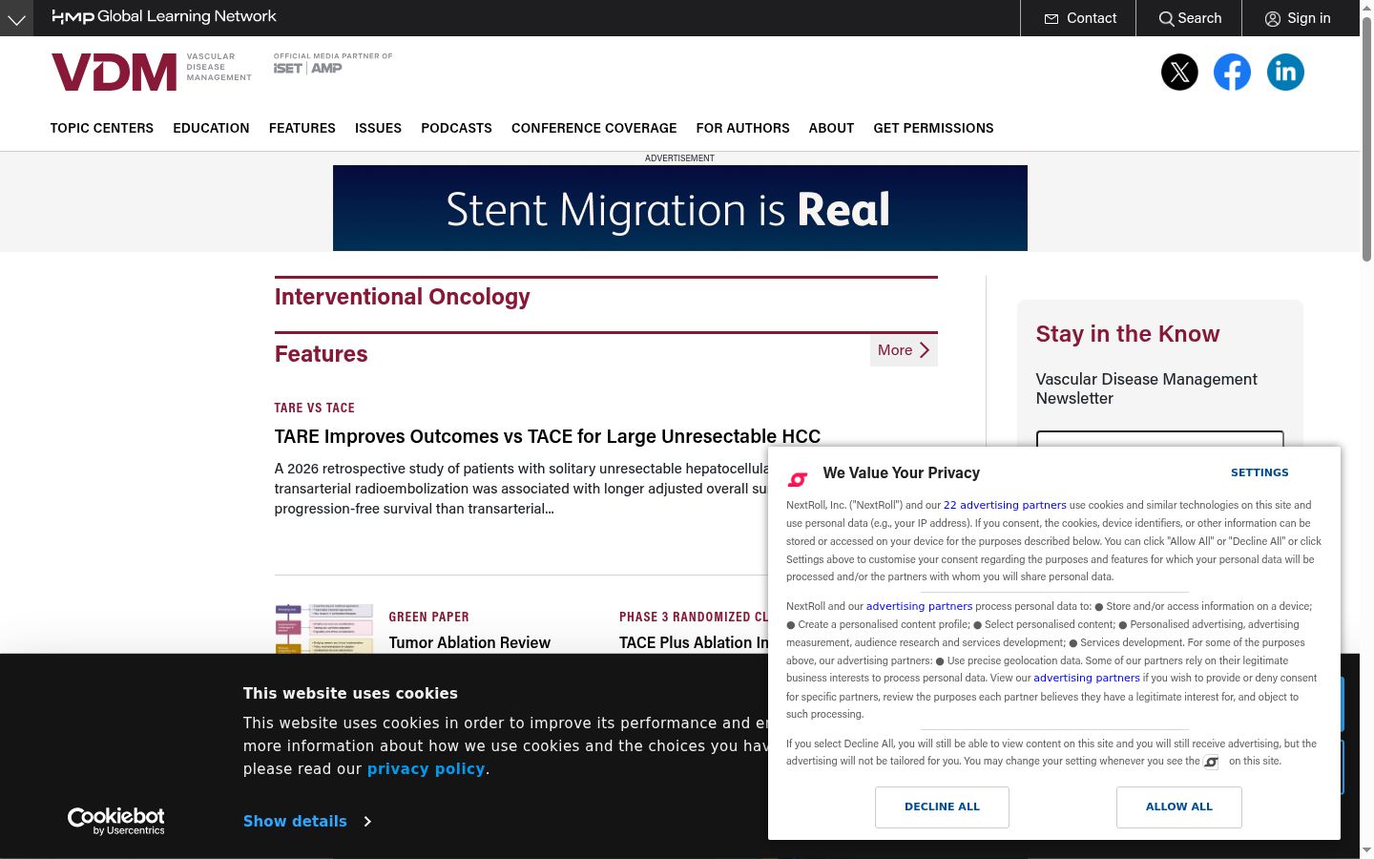Screen dimensions: 1374x859
Task: Open Settings in the privacy dialog
Action: [x=1259, y=472]
